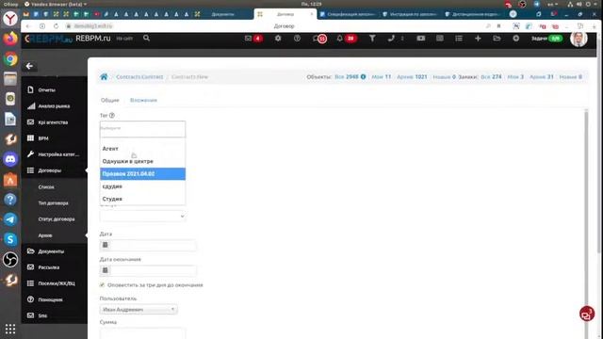The height and width of the screenshot is (339, 603).
Task: Open the chat icon with badge 55
Action: point(319,39)
